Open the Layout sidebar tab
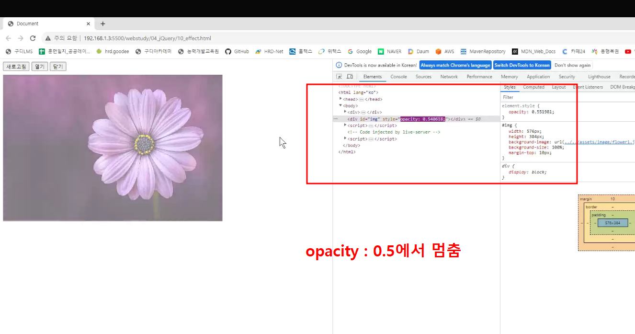The width and height of the screenshot is (635, 334). pyautogui.click(x=558, y=87)
